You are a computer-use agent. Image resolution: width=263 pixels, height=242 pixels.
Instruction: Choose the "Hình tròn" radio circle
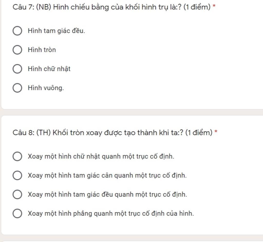(x=17, y=50)
